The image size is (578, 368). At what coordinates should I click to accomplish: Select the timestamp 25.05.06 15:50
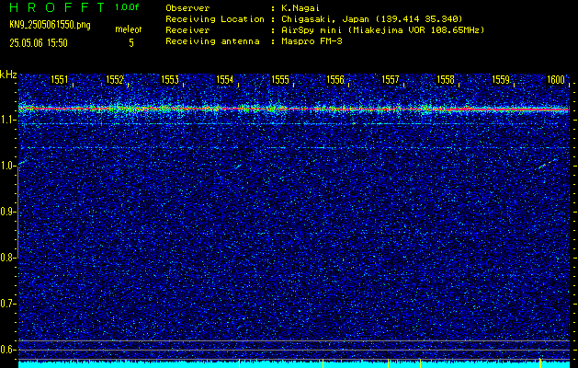coord(39,43)
